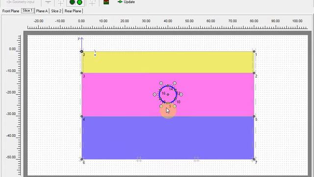314x177 pixels.
Task: Click the upper-right minus marker around the tunnel
Action: click(175, 83)
